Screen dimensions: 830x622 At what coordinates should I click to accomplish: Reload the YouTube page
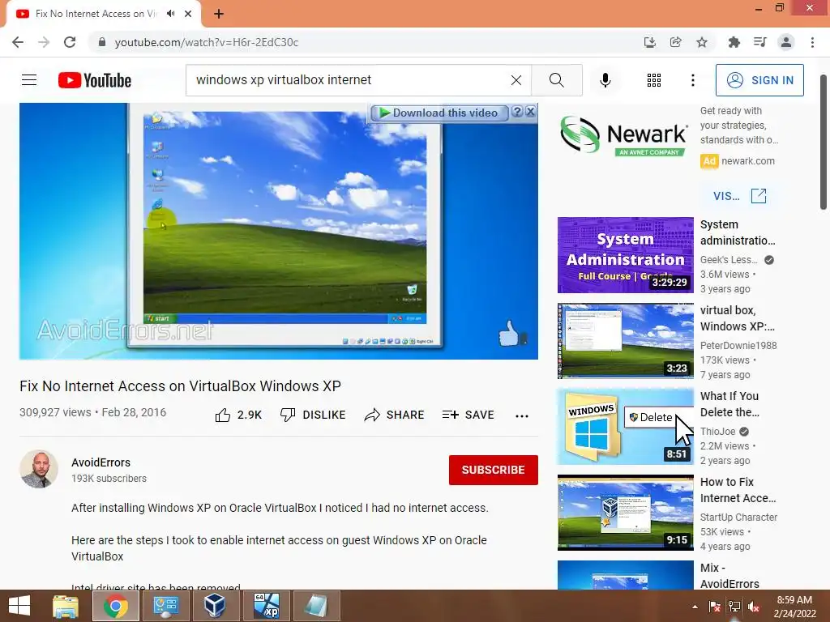pos(70,42)
